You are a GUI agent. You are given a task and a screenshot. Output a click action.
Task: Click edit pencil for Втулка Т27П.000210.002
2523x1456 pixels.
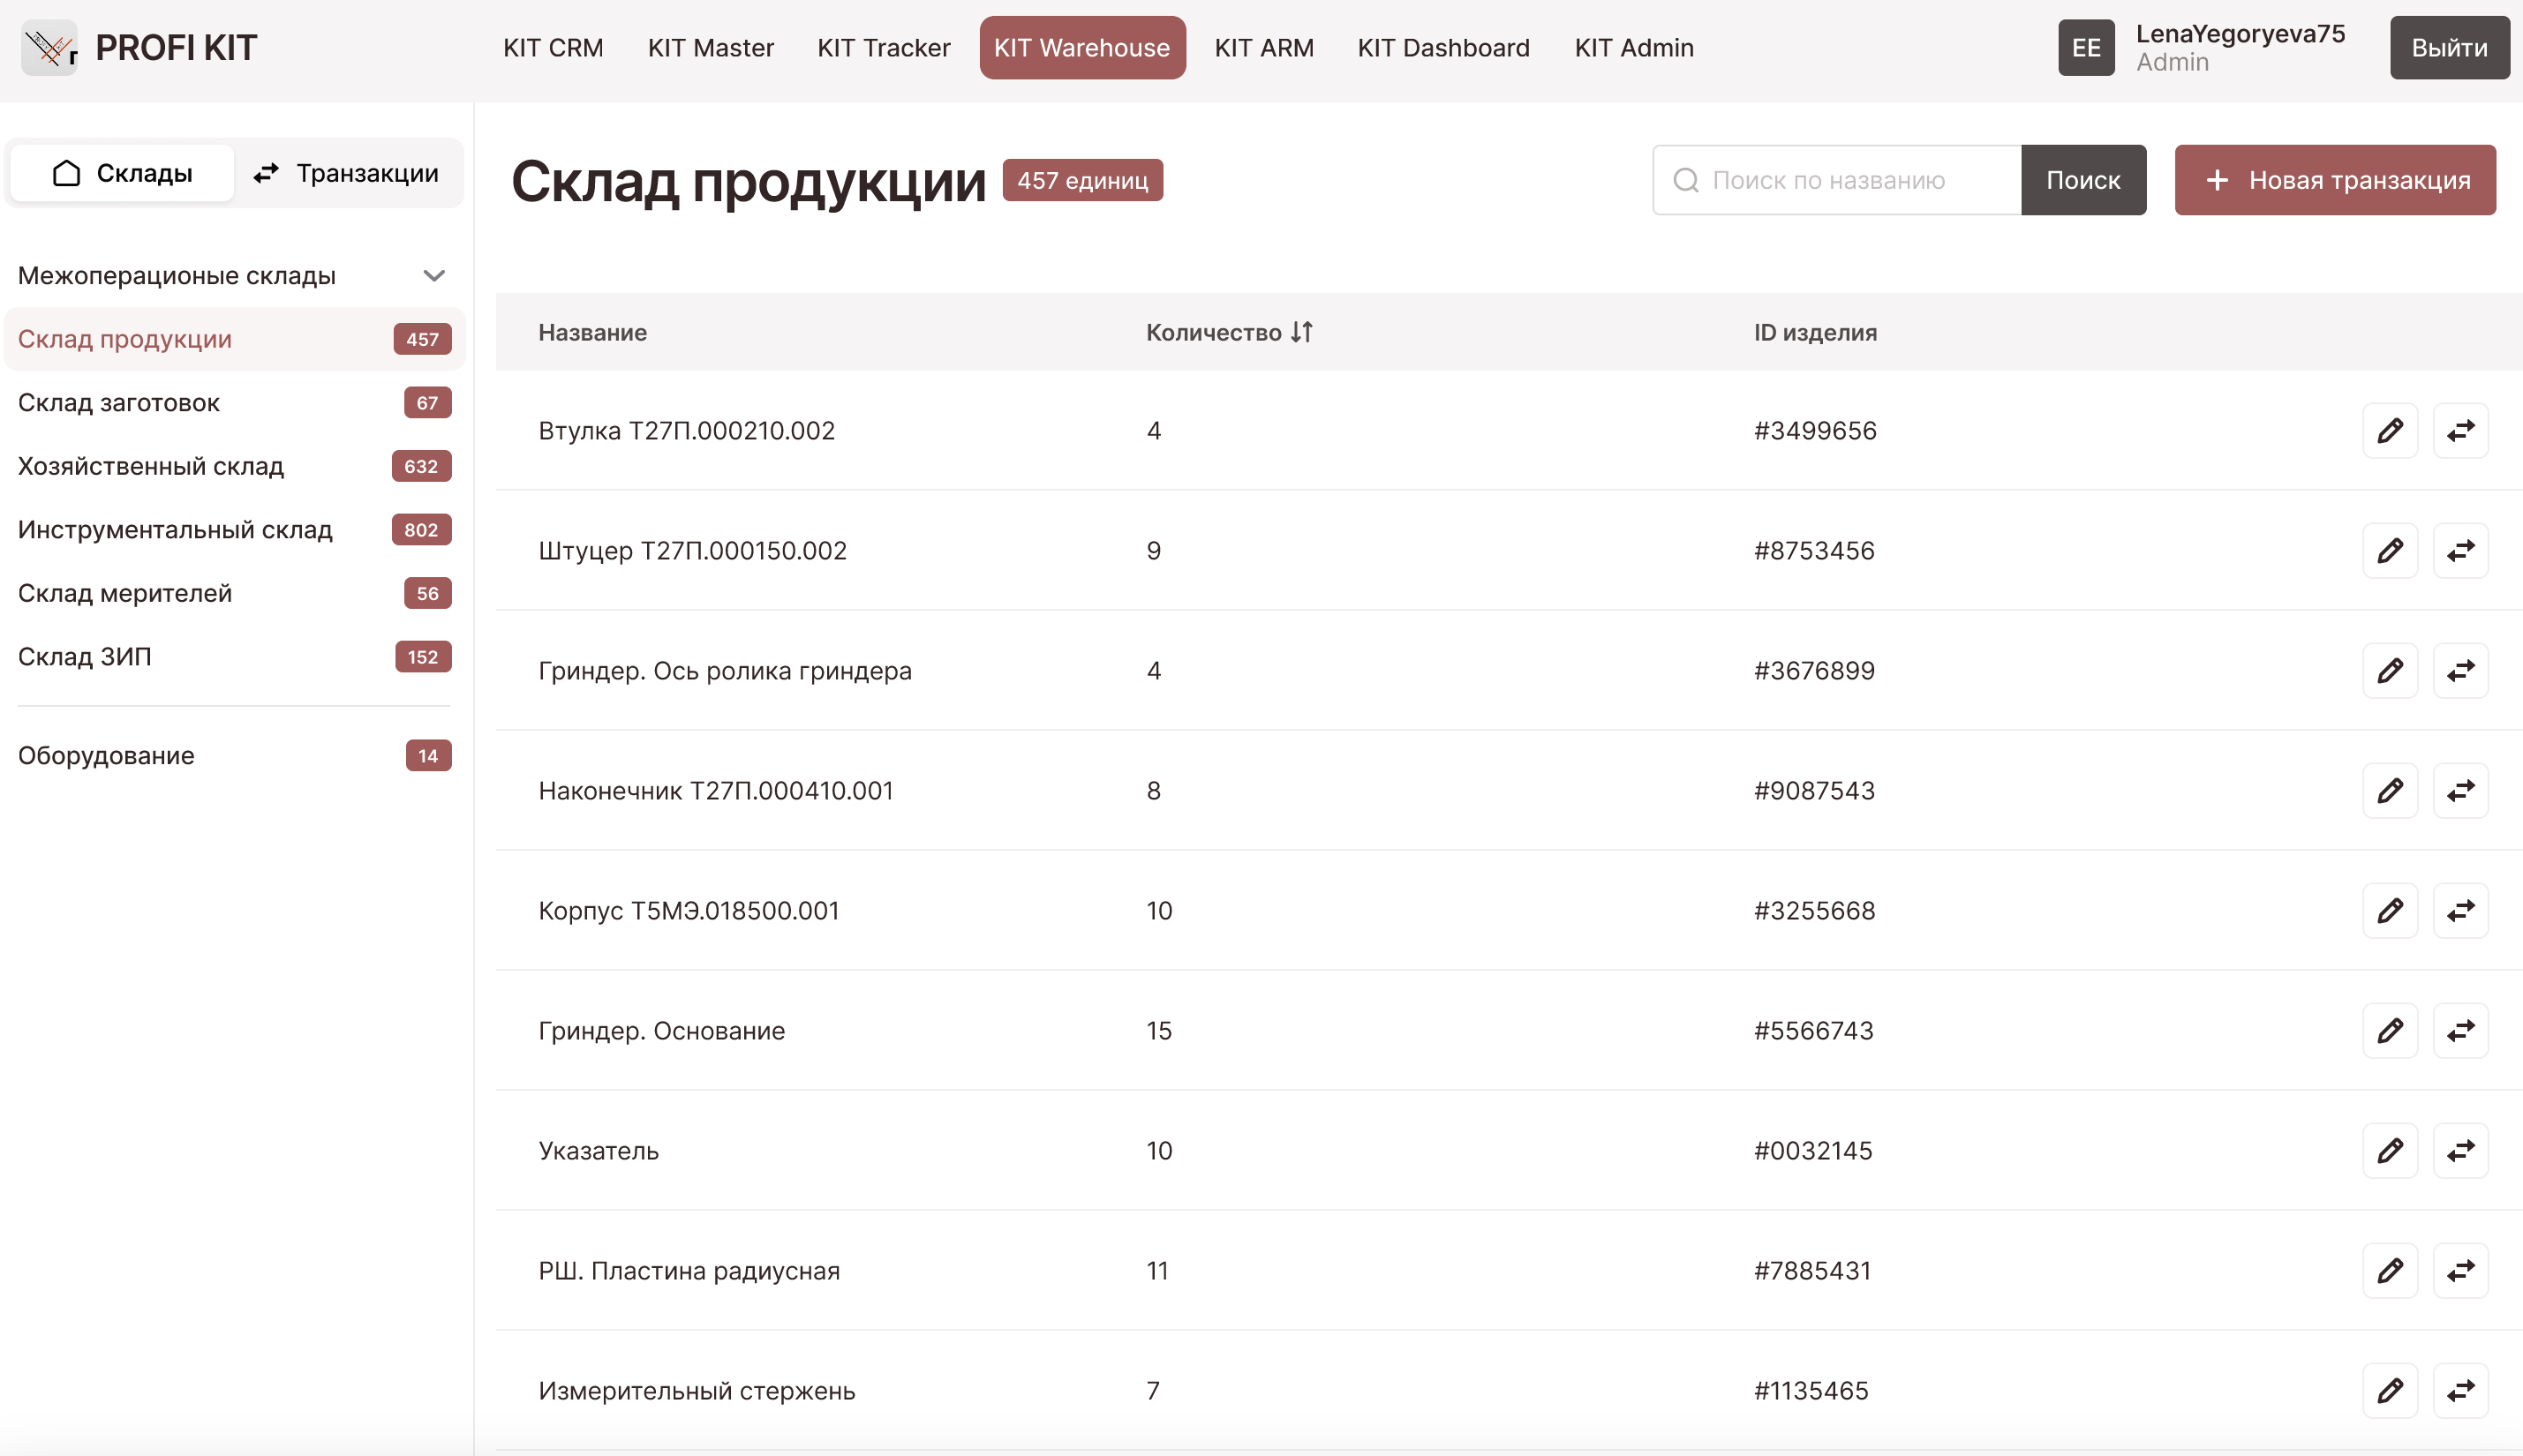point(2389,431)
